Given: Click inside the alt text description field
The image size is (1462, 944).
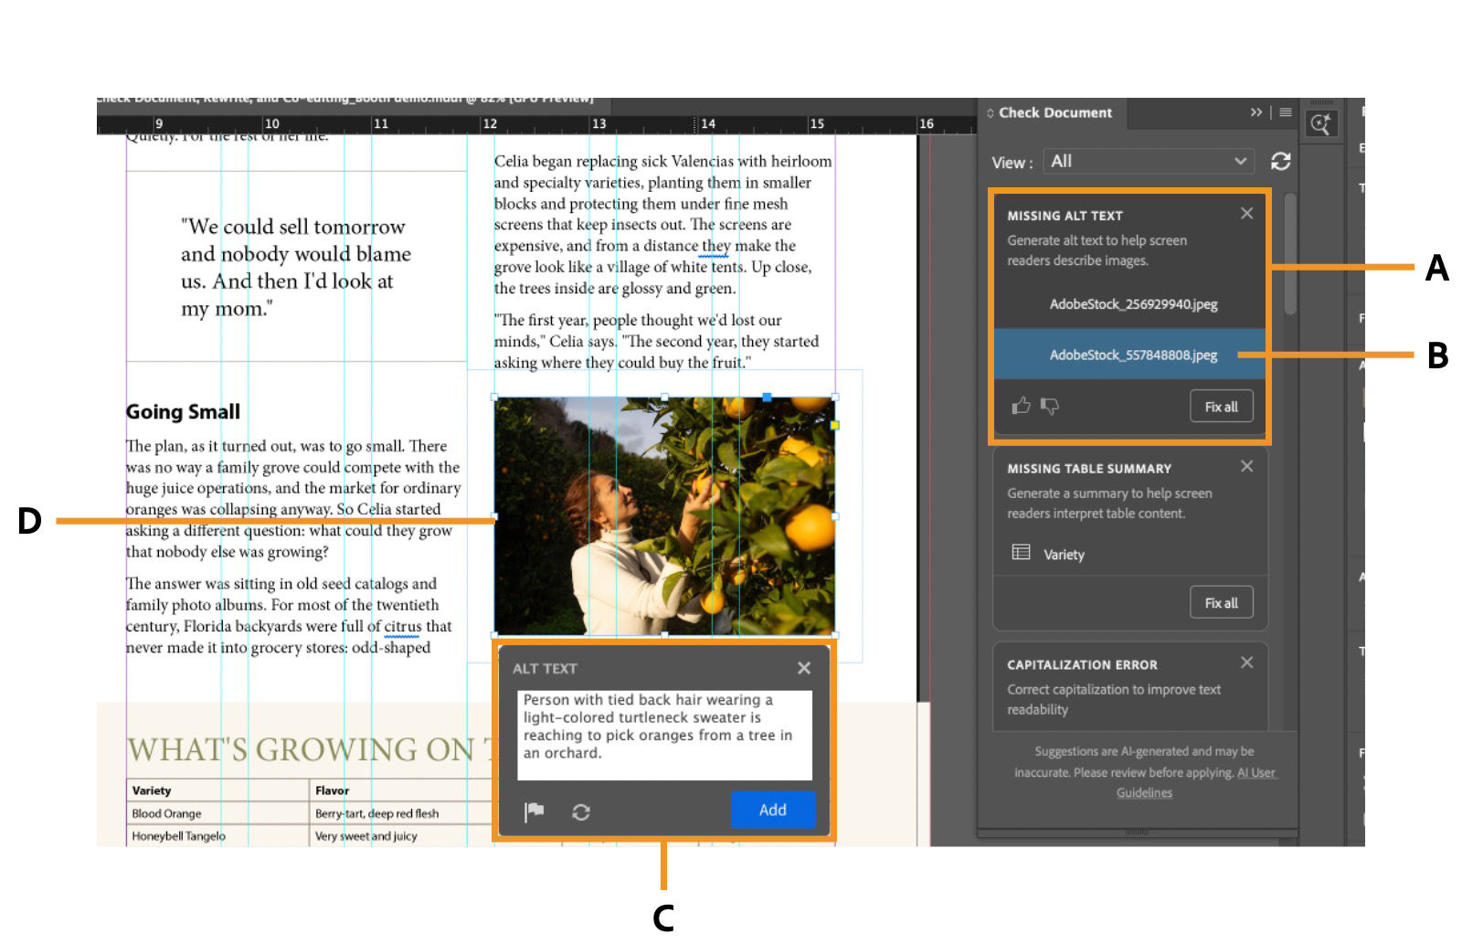Looking at the screenshot, I should (664, 735).
